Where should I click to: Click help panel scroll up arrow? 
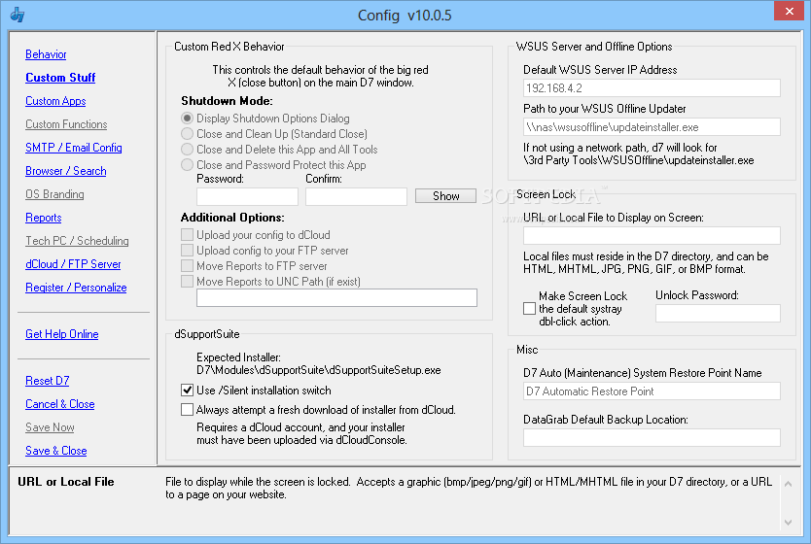788,484
